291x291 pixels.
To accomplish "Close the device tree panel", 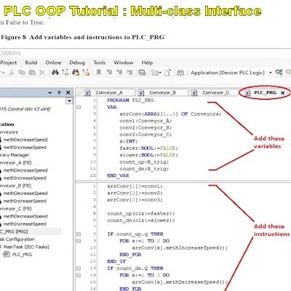I will click(68, 92).
